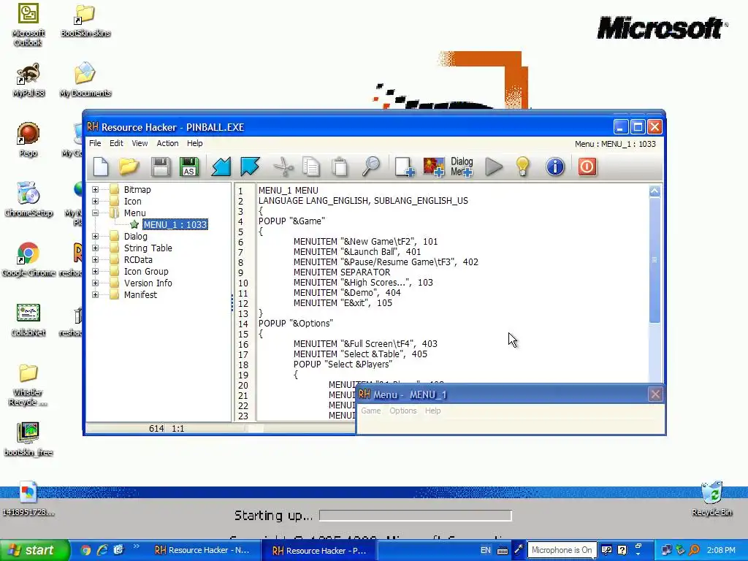Open the Edit menu
This screenshot has width=748, height=561.
[x=116, y=143]
